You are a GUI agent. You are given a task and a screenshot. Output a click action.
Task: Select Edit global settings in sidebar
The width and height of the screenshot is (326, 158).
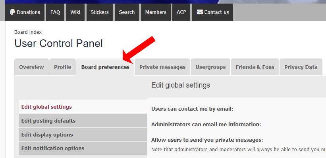point(83,107)
